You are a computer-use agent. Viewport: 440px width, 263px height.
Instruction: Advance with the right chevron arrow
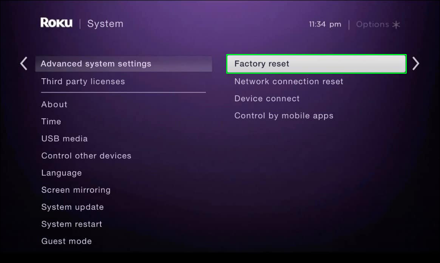(x=415, y=63)
